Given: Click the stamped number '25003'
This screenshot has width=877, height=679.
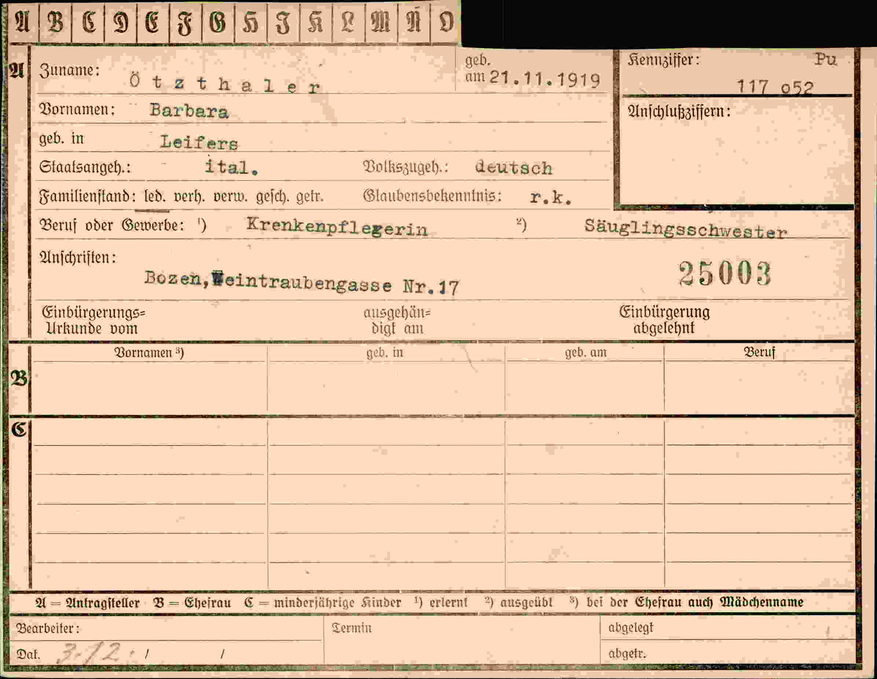Looking at the screenshot, I should coord(725,274).
